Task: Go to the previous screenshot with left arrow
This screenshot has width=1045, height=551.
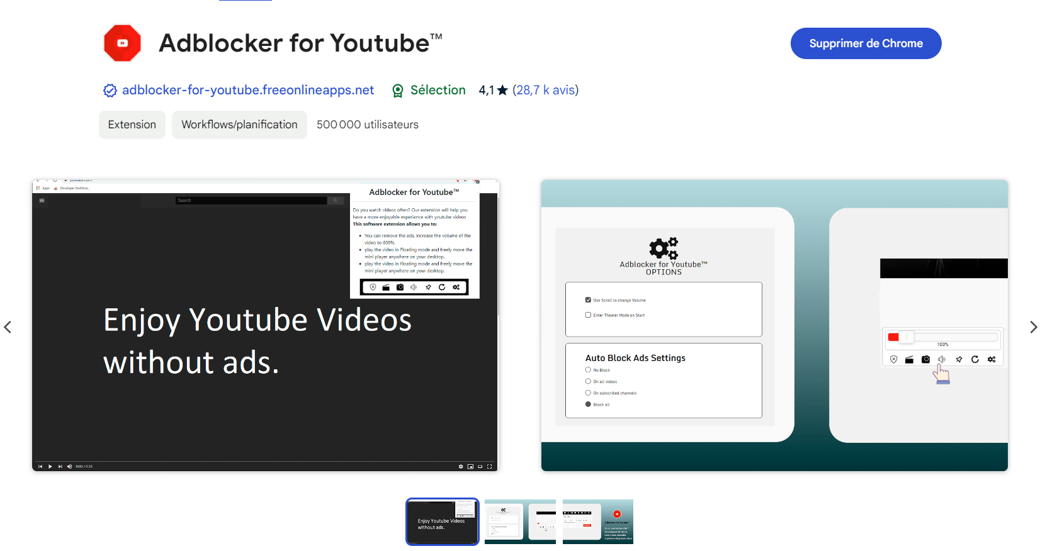Action: 8,327
